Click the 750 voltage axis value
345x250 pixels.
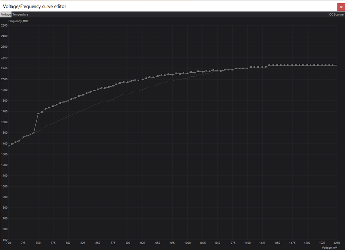tap(38, 243)
